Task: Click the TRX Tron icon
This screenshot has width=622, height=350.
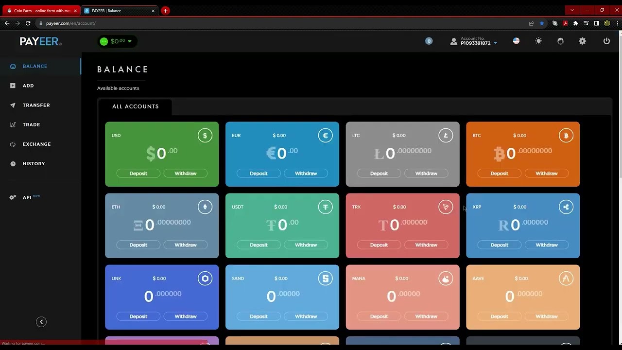Action: (446, 207)
